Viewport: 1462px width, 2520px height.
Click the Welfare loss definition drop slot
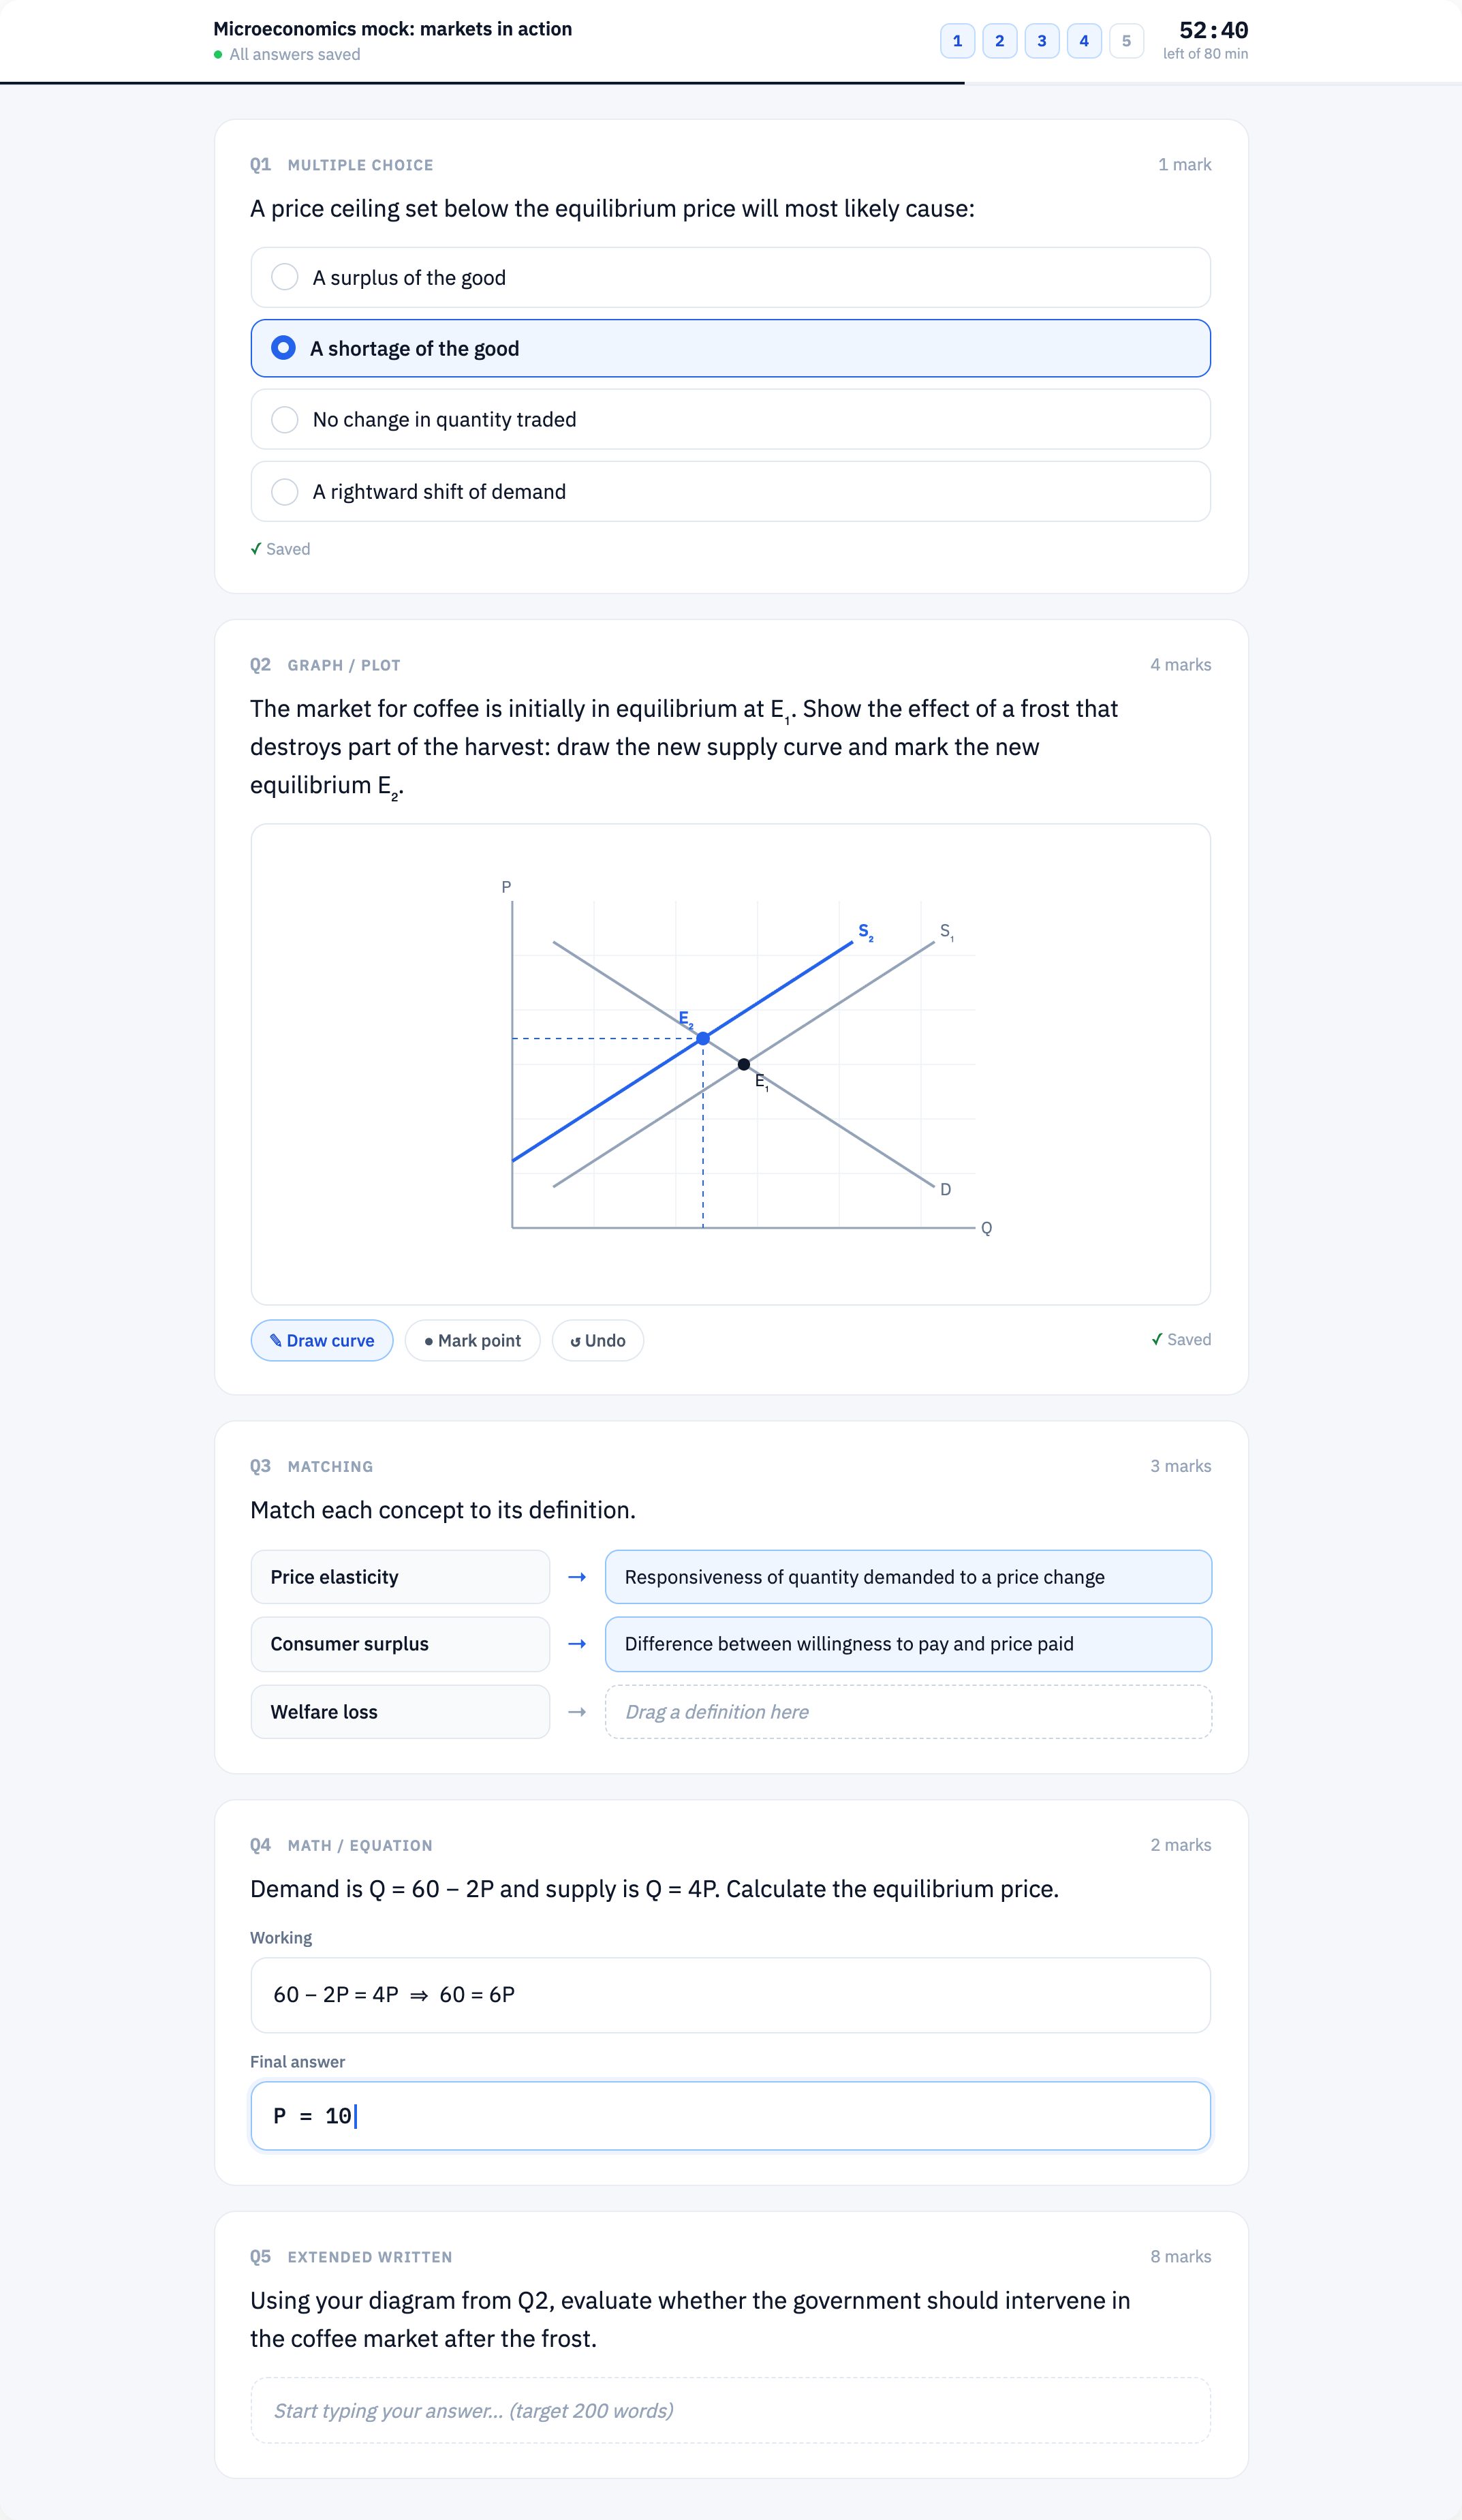coord(908,1712)
